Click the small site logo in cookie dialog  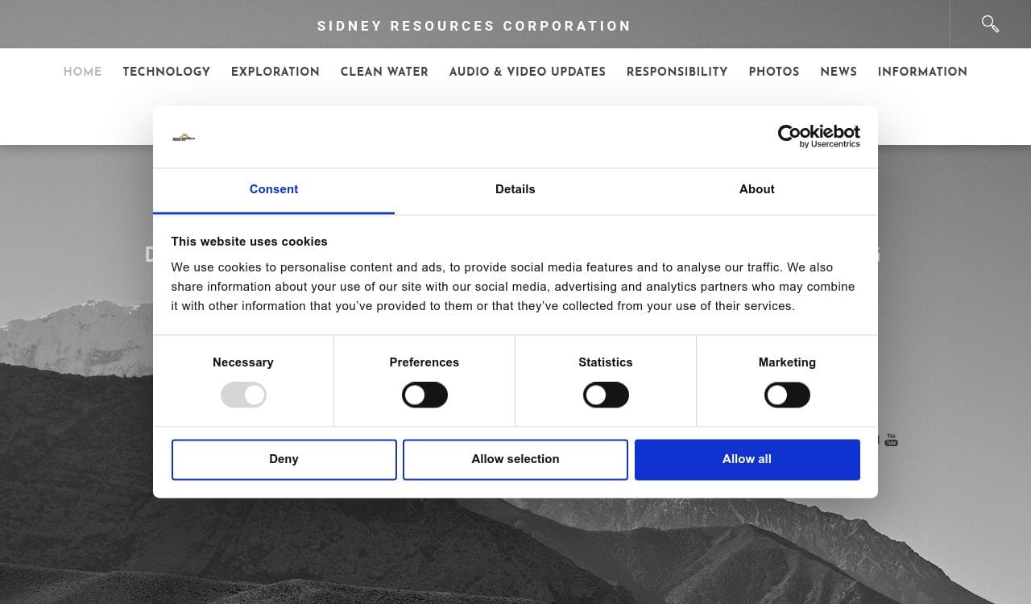184,137
